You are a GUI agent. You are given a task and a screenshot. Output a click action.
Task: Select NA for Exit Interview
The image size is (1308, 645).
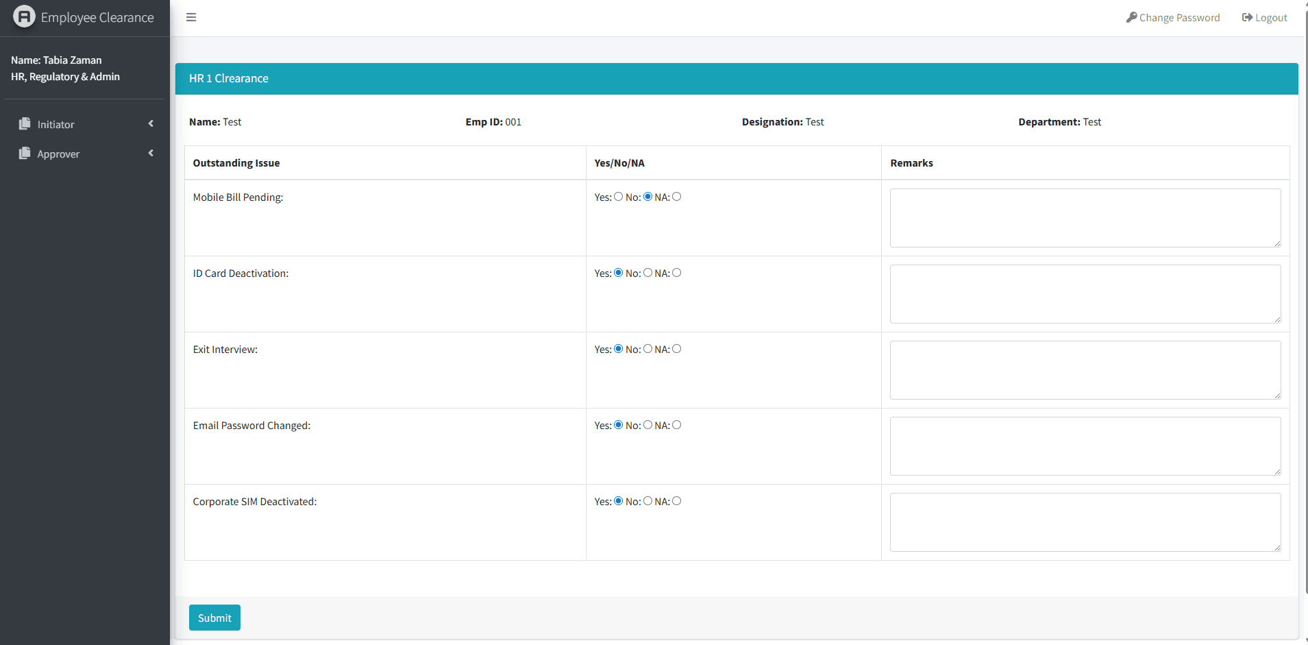(x=677, y=349)
